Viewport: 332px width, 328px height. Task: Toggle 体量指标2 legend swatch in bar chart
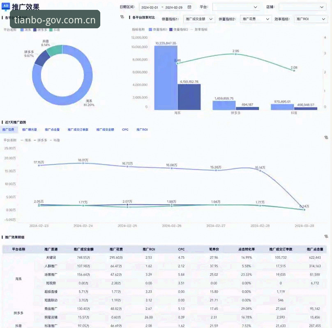coord(171,30)
